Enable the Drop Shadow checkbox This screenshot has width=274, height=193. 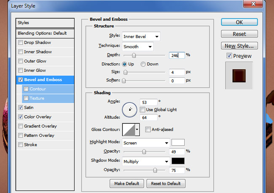click(20, 43)
